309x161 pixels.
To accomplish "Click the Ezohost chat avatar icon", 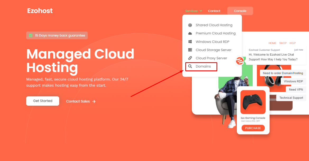I will tap(240, 61).
